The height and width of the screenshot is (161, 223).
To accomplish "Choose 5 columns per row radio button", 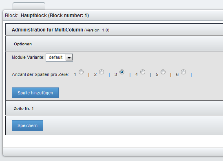I will click(x=163, y=72).
